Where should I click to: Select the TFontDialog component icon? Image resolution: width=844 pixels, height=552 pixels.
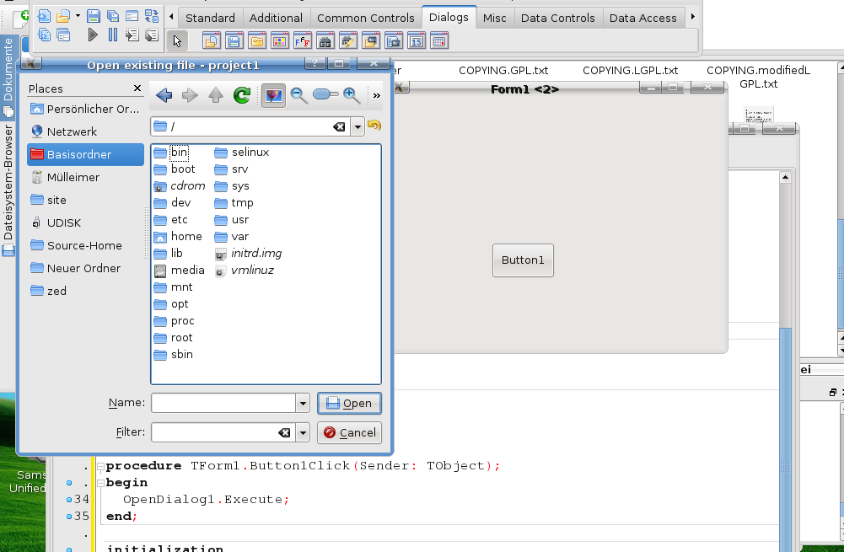303,40
